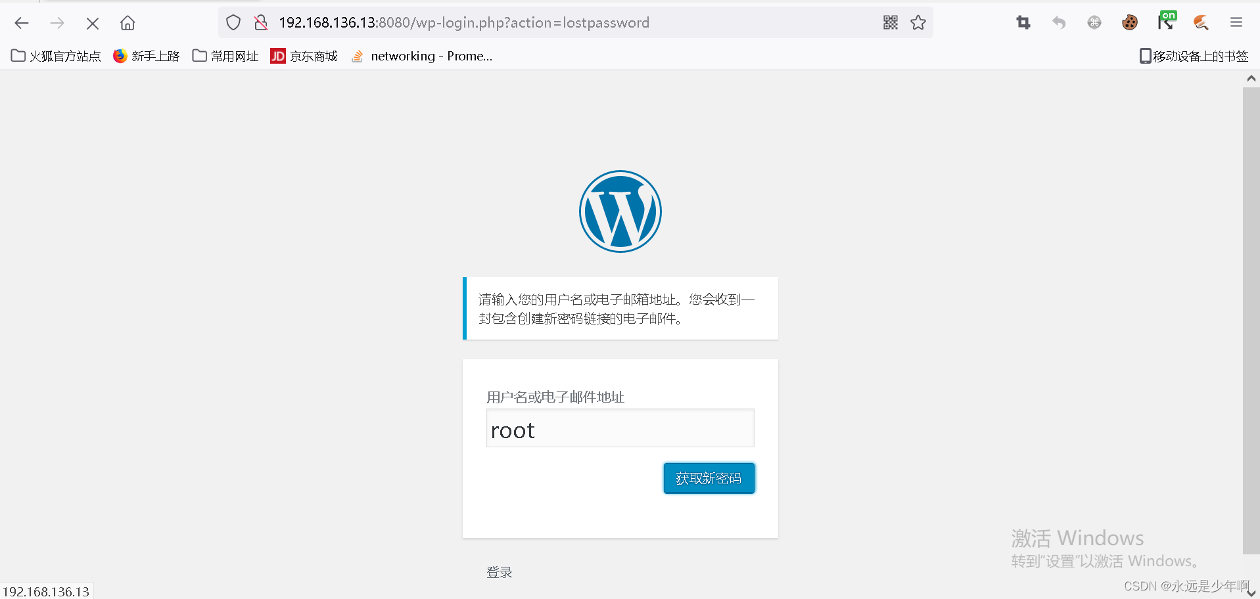
Task: Open the Firefox hamburger menu
Action: 1236,23
